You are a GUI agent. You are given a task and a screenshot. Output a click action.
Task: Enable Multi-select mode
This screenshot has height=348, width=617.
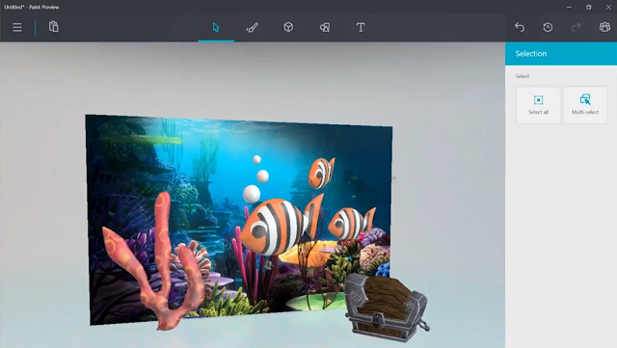tap(585, 105)
